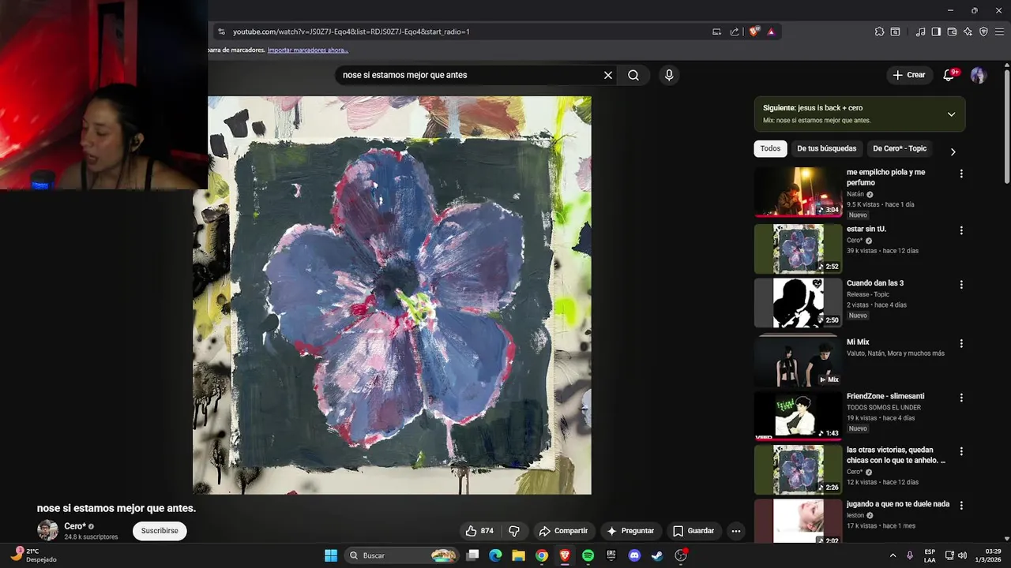
Task: Click the Preguntar button
Action: pos(630,531)
